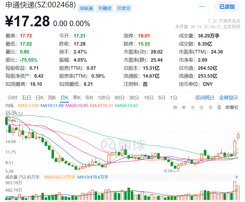The width and height of the screenshot is (245, 202).
Task: Switch to the 日K chart tab
Action: [x=40, y=98]
